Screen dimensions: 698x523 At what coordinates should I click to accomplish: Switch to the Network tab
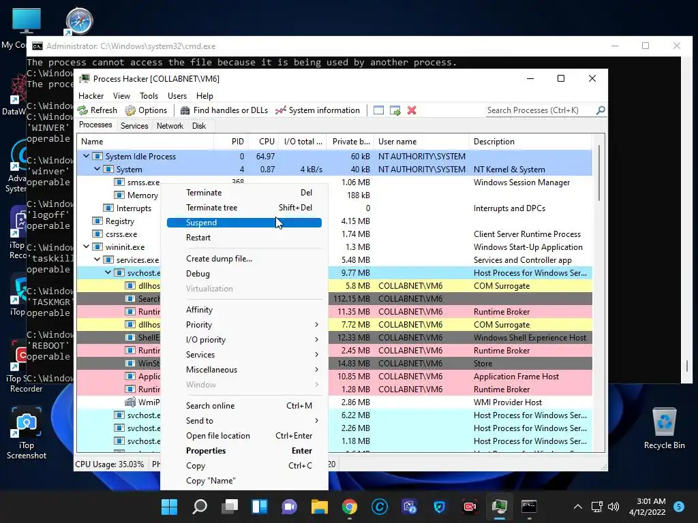pos(170,126)
